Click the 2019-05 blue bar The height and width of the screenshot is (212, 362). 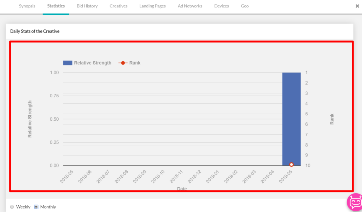click(291, 117)
